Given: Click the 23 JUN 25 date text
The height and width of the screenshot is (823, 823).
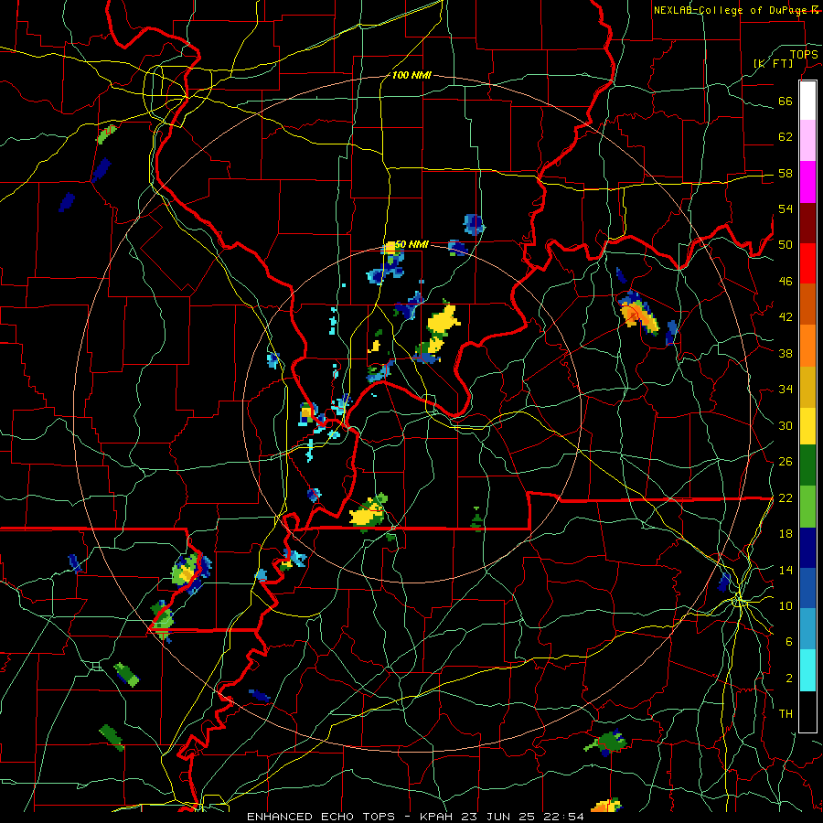Looking at the screenshot, I should (498, 817).
